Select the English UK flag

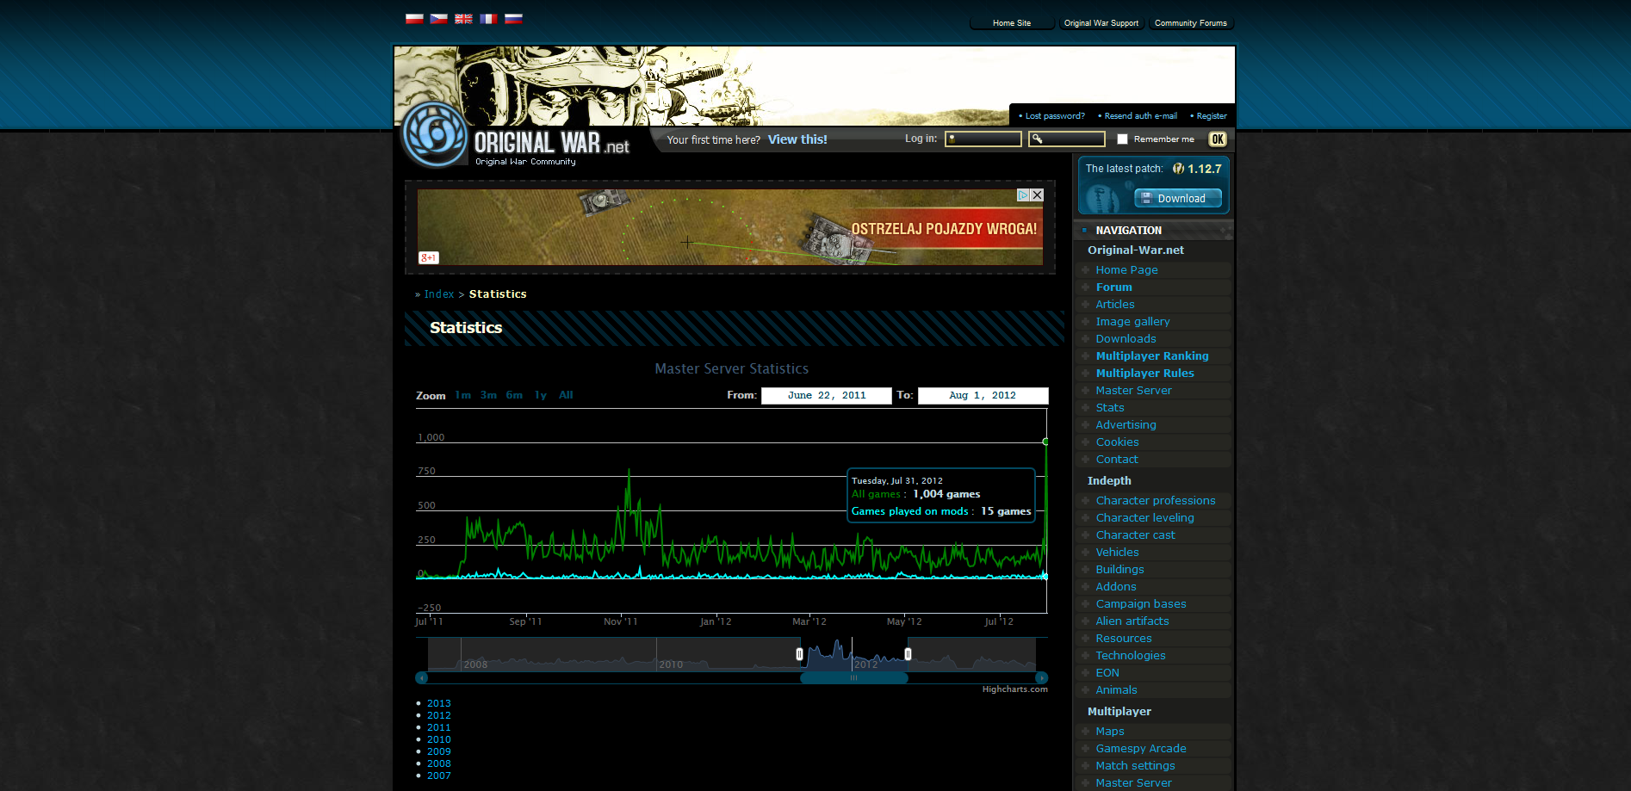point(463,19)
